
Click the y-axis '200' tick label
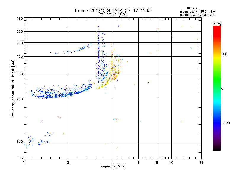[x=20, y=99]
